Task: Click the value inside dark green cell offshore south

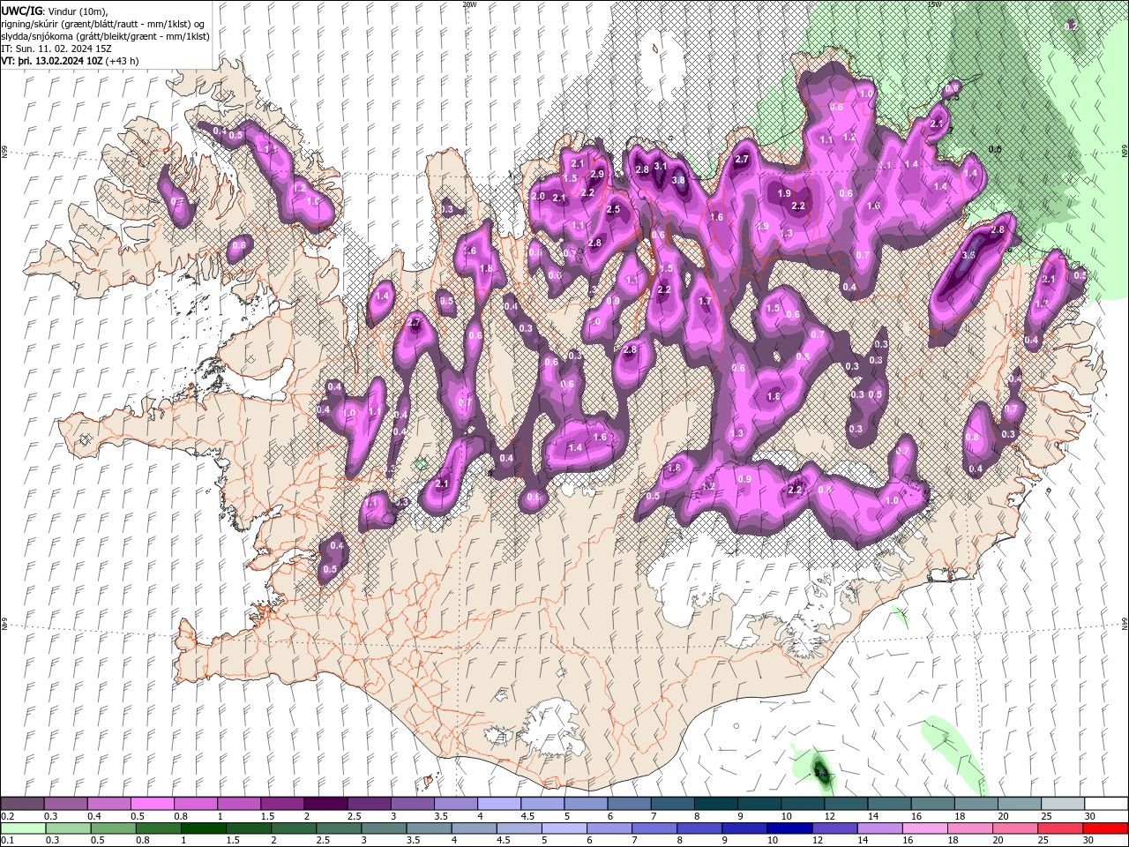Action: pos(822,774)
